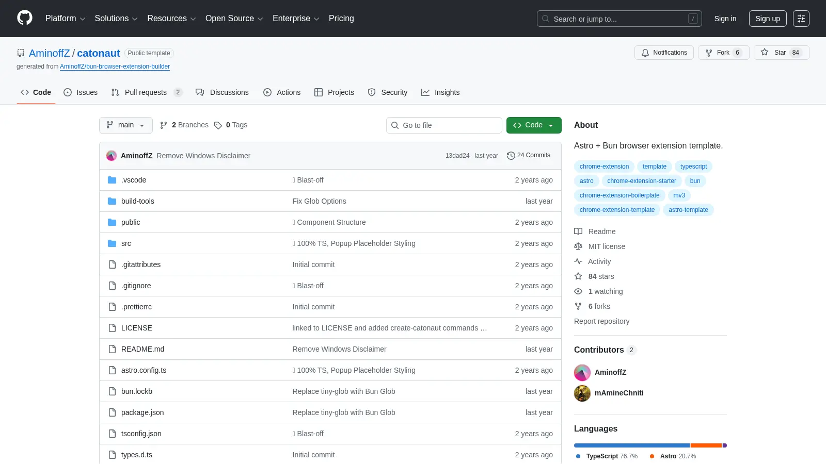Viewport: 826px width, 464px height.
Task: Open the package.json file
Action: [142, 412]
